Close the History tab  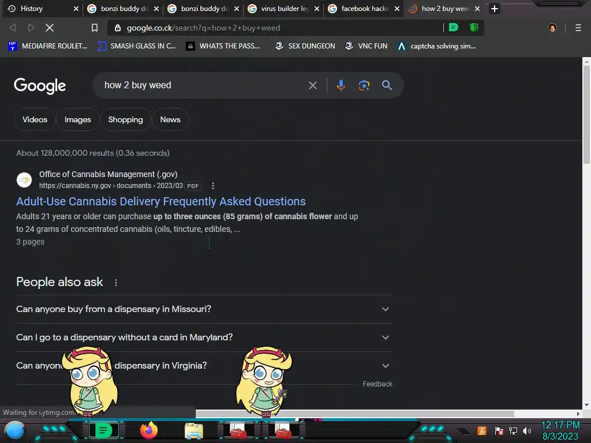click(76, 9)
